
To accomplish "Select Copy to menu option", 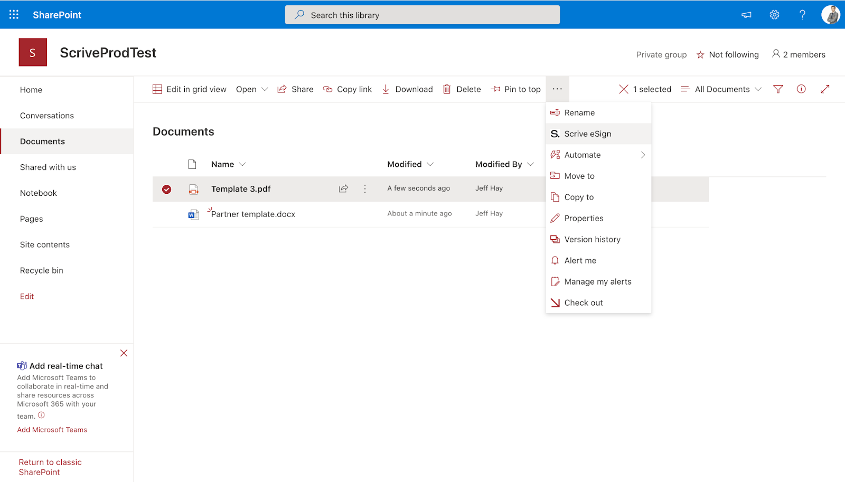I will (x=598, y=197).
